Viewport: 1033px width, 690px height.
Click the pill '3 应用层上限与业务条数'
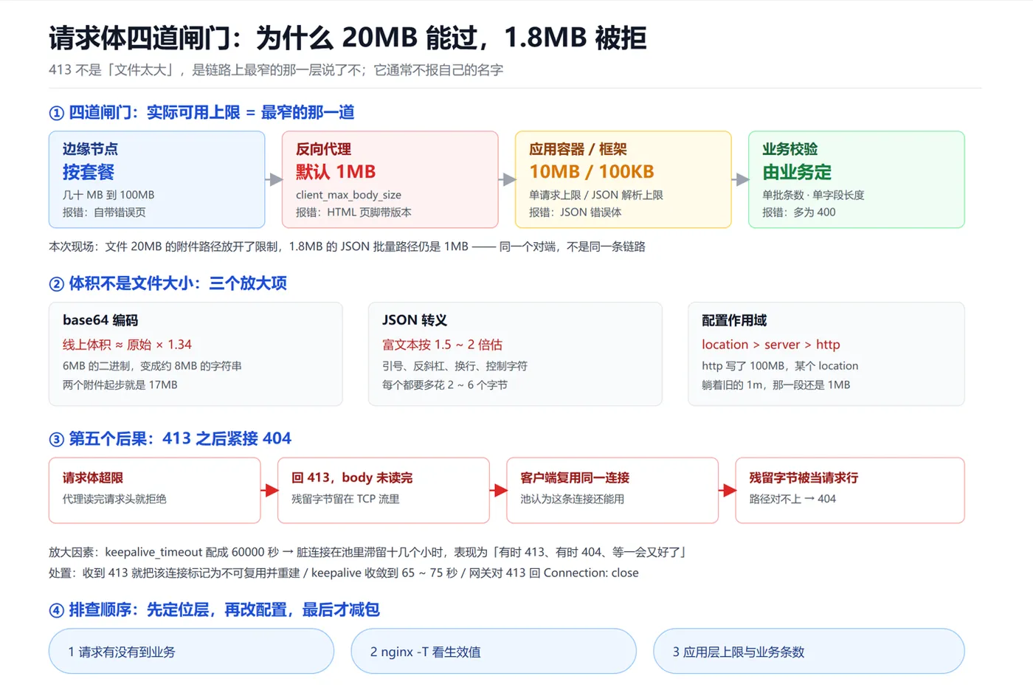809,651
